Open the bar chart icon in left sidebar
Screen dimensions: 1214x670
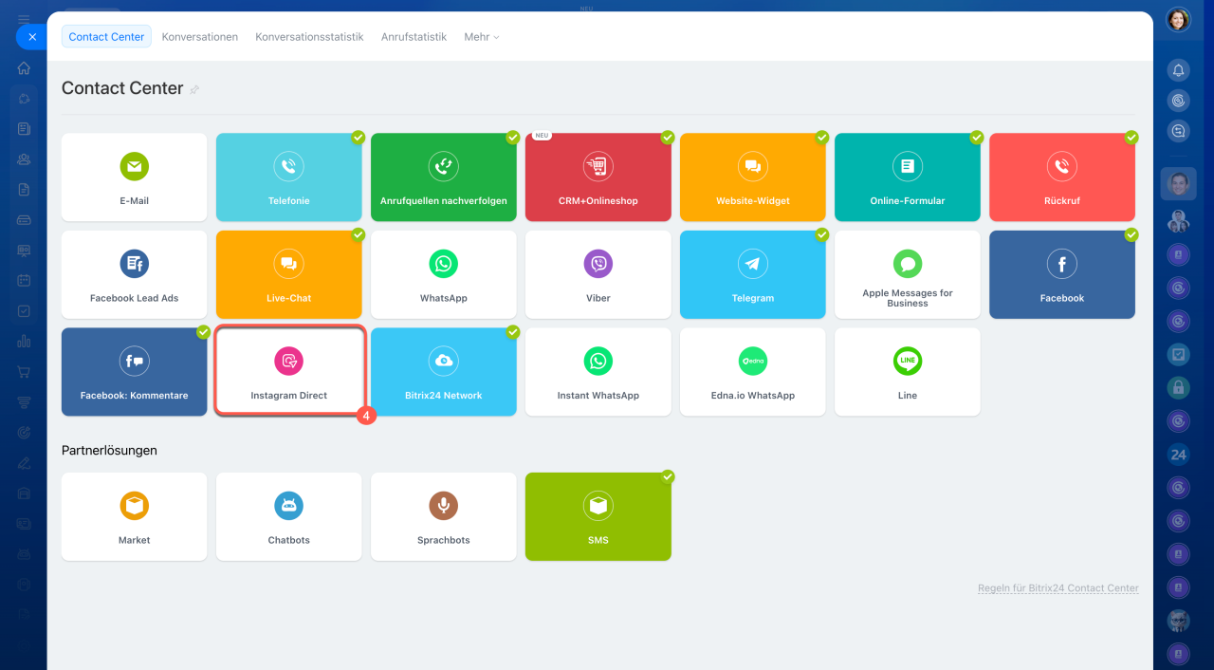point(24,342)
